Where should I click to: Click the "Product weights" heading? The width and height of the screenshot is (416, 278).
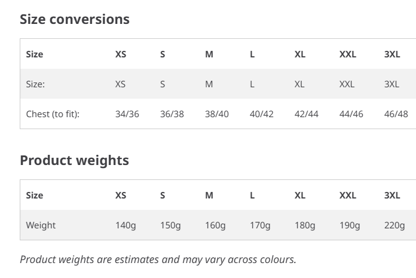click(74, 160)
